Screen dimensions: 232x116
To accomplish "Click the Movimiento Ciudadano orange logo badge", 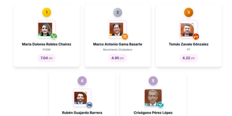I will (x=125, y=36).
